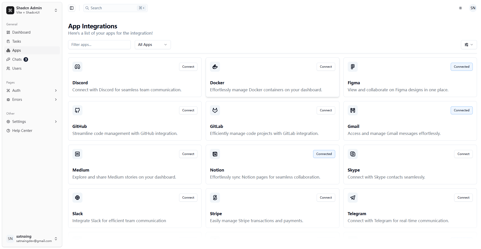Connect the Skype integration
The width and height of the screenshot is (481, 249).
tap(463, 154)
